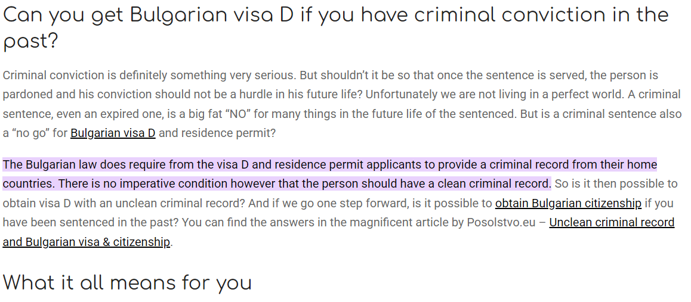Screen dimensions: 691x302
Task: Click the sentence starting "Criminal conviction is definitely"
Action: [x=149, y=75]
